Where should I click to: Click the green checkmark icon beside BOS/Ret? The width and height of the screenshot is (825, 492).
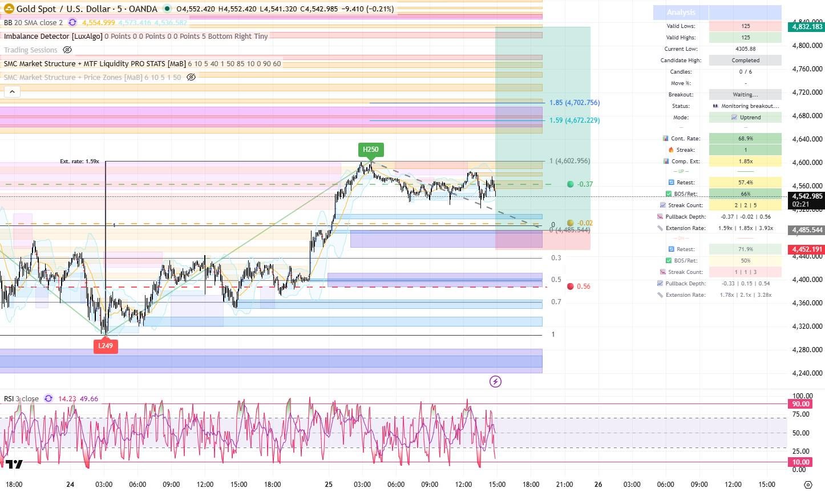click(x=668, y=193)
